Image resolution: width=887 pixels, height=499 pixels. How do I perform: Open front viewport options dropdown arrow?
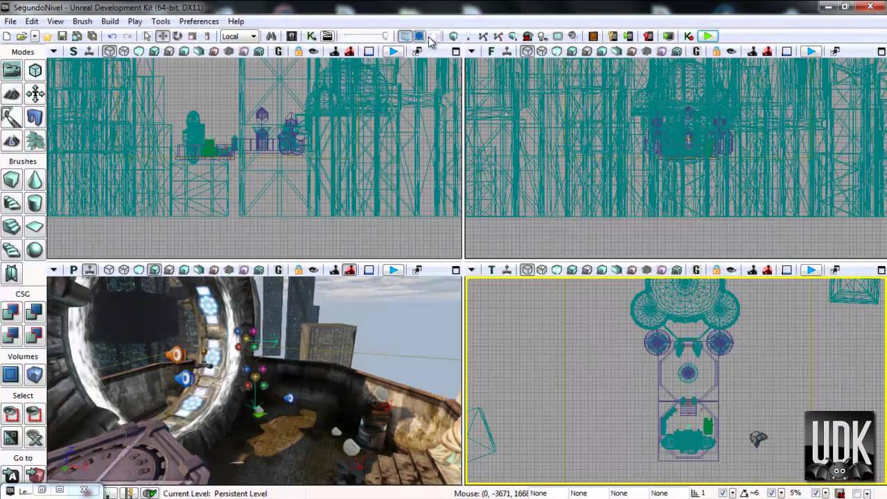(x=472, y=51)
